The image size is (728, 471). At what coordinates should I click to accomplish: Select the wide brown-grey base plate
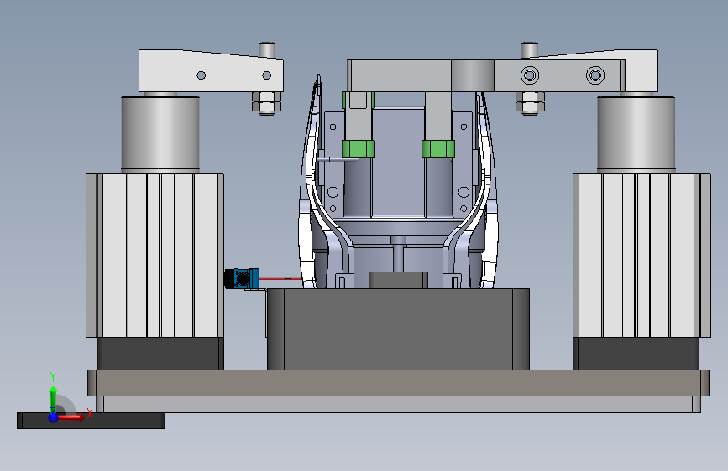[x=398, y=383]
